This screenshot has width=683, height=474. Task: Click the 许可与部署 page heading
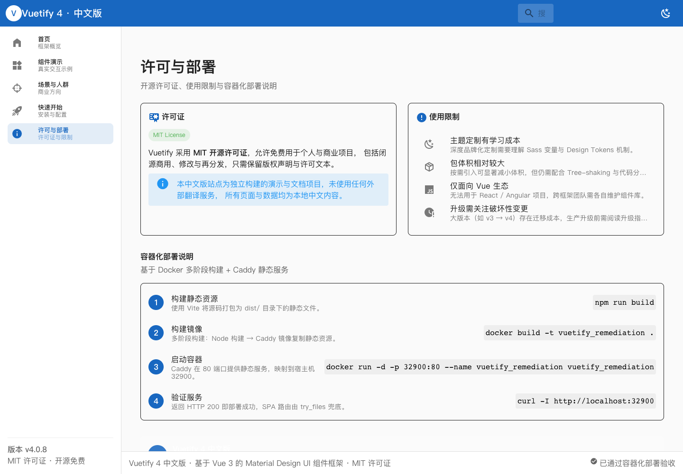point(178,67)
